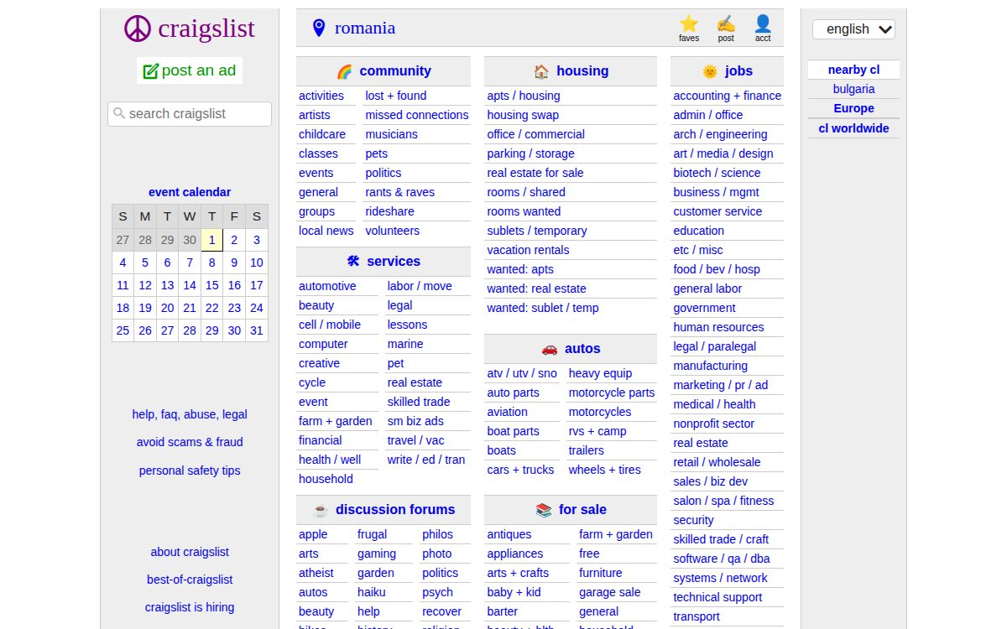Open rooms / shared category

(526, 192)
